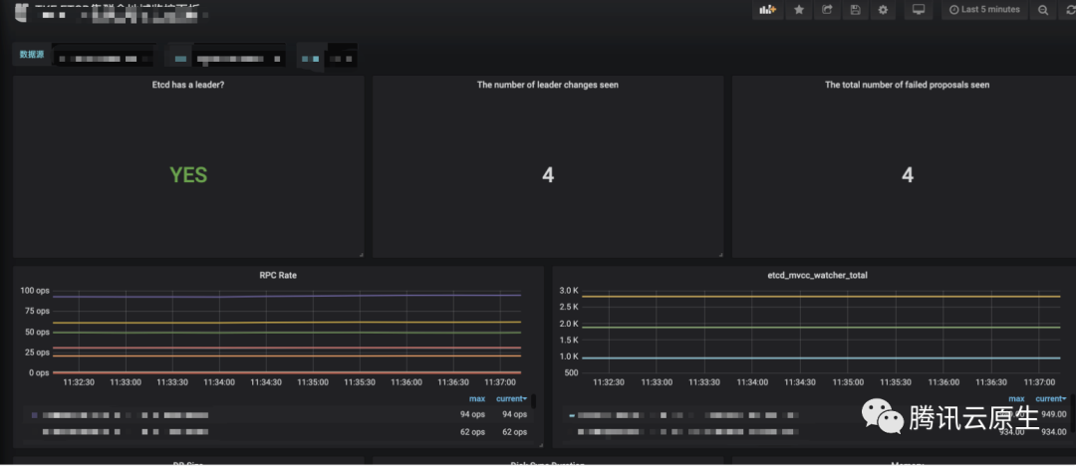1076x466 pixels.
Task: Click the leader changes value 4
Action: [x=547, y=175]
